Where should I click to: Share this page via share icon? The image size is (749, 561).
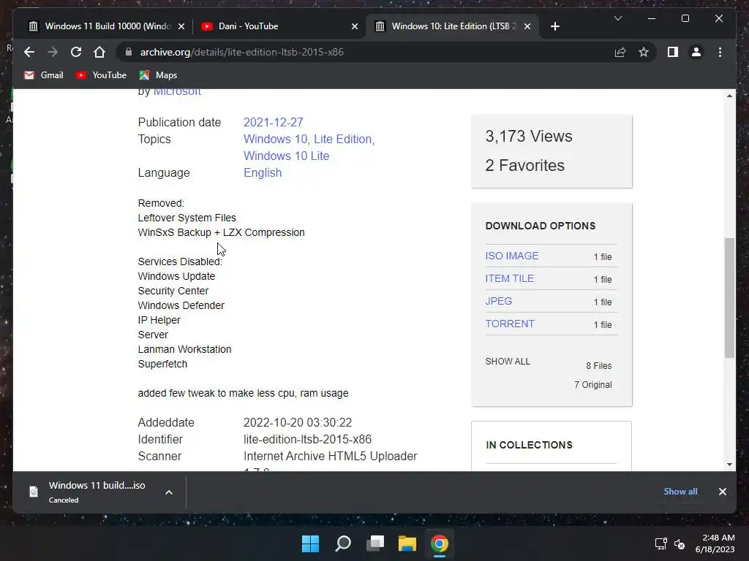pos(620,52)
